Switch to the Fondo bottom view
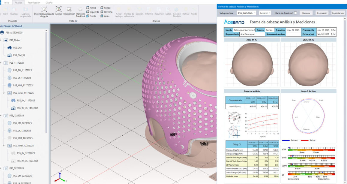This screenshot has width=347, height=184. (x=106, y=8)
